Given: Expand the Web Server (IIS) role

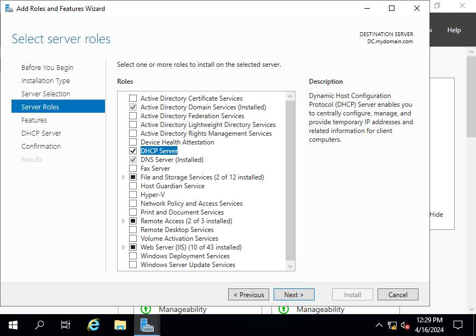Looking at the screenshot, I should point(124,247).
